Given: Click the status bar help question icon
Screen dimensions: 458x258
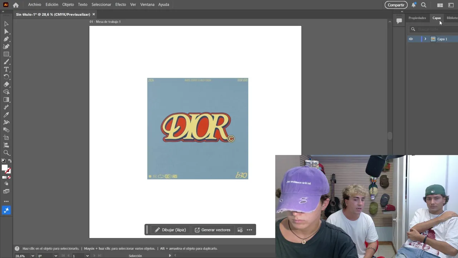Looking at the screenshot, I should pyautogui.click(x=17, y=248).
